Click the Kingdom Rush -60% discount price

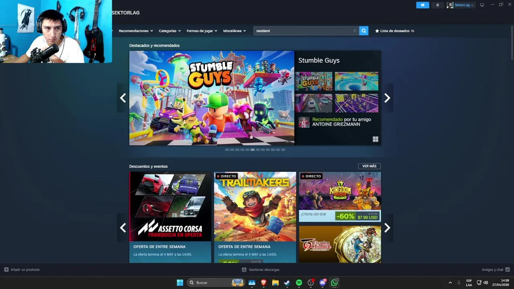357,216
